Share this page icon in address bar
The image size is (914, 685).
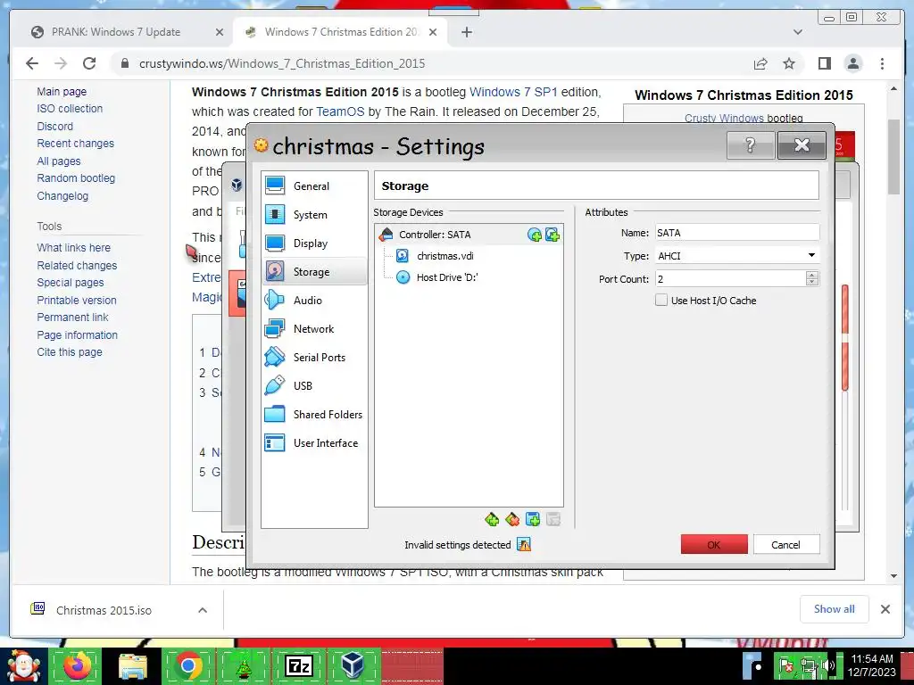click(x=760, y=63)
